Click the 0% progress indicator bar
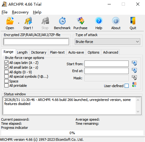 pyautogui.click(x=72, y=133)
